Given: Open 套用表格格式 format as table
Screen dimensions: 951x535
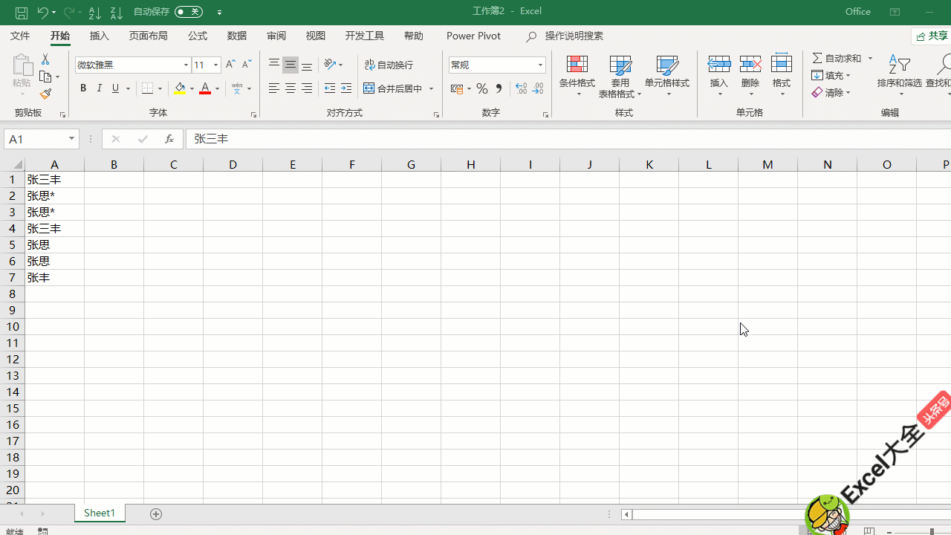Looking at the screenshot, I should 620,76.
